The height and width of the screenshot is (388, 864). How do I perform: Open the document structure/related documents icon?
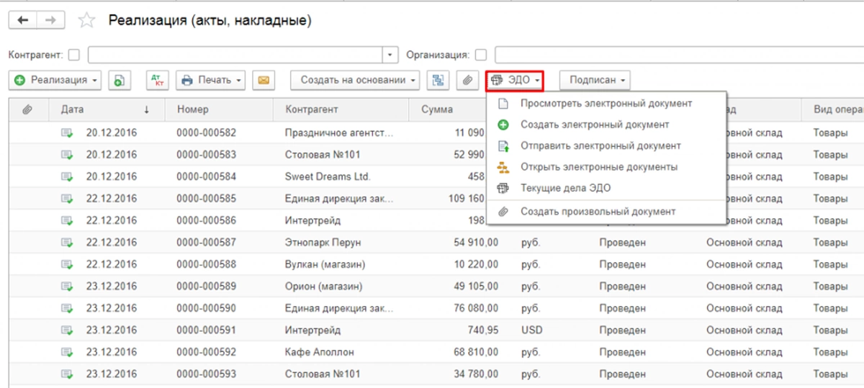tap(437, 81)
